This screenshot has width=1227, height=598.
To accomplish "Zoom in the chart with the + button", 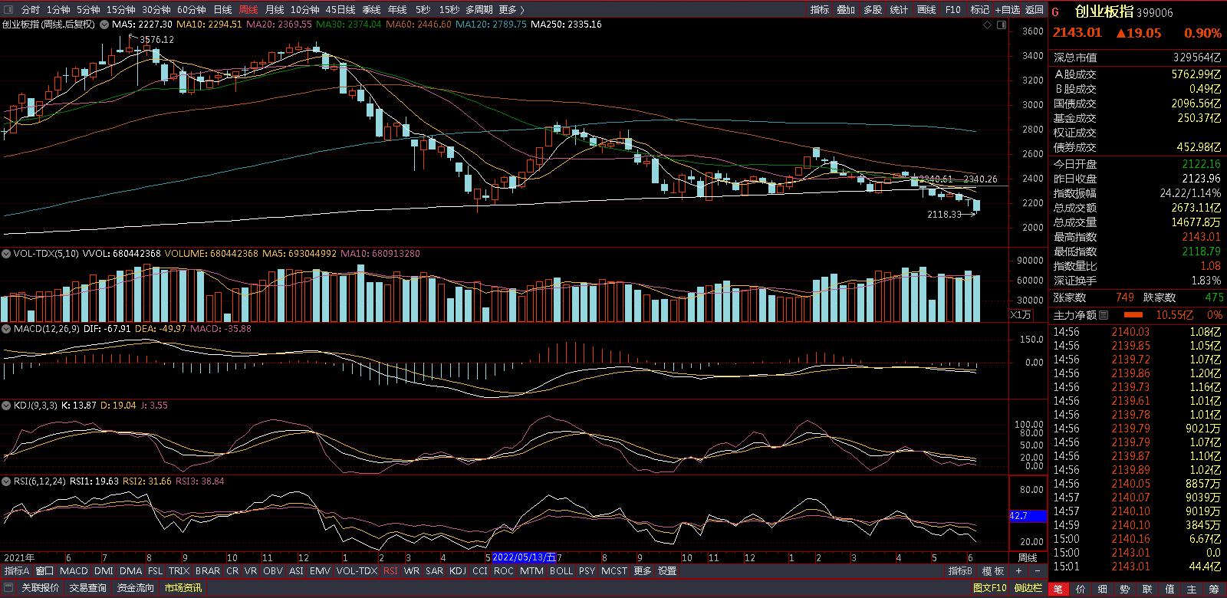I will click(1018, 571).
